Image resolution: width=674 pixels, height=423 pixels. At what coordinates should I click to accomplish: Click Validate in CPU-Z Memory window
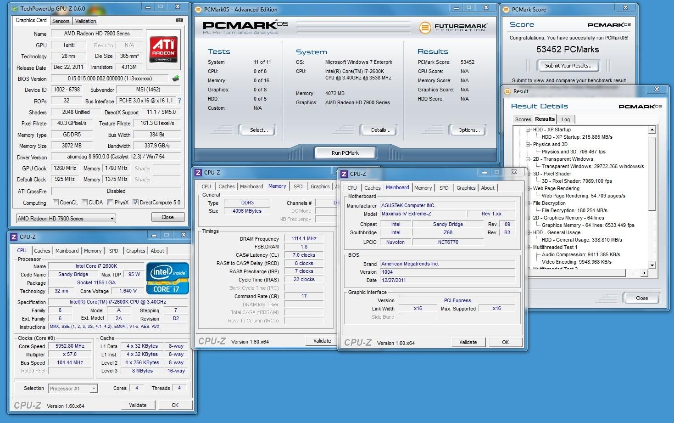tap(322, 341)
